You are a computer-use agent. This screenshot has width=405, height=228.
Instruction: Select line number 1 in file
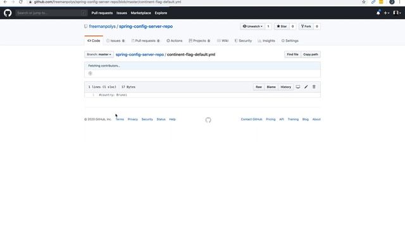93,95
